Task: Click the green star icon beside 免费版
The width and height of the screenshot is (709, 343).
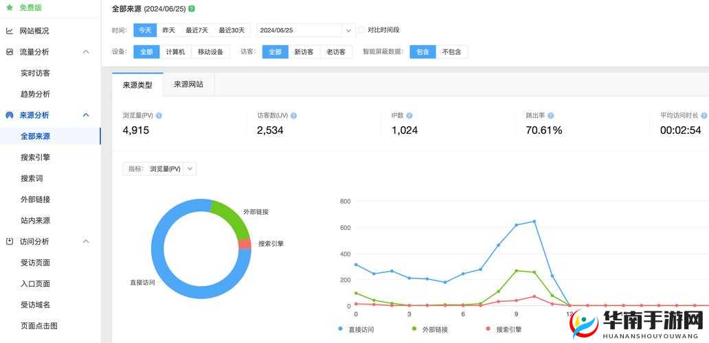Action: pyautogui.click(x=10, y=8)
